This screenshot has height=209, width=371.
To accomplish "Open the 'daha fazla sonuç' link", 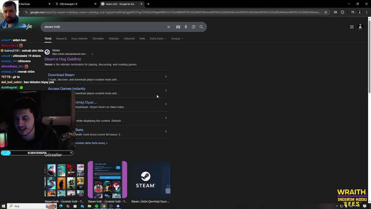I will (91, 143).
